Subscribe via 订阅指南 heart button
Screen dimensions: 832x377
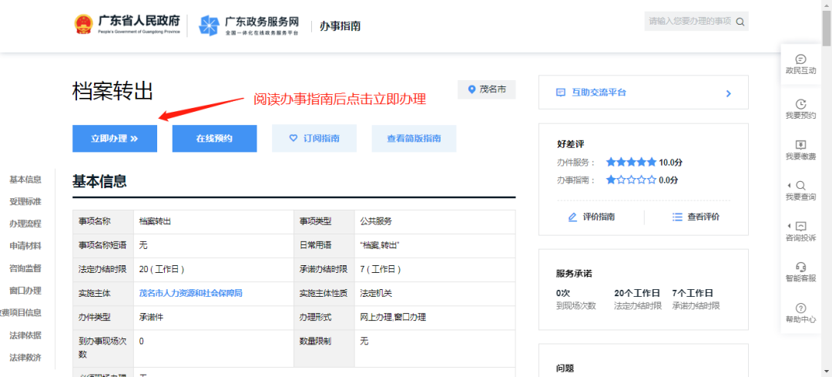pos(314,139)
